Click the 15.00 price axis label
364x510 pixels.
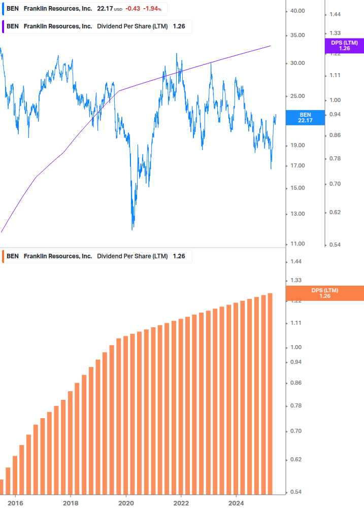(x=297, y=188)
